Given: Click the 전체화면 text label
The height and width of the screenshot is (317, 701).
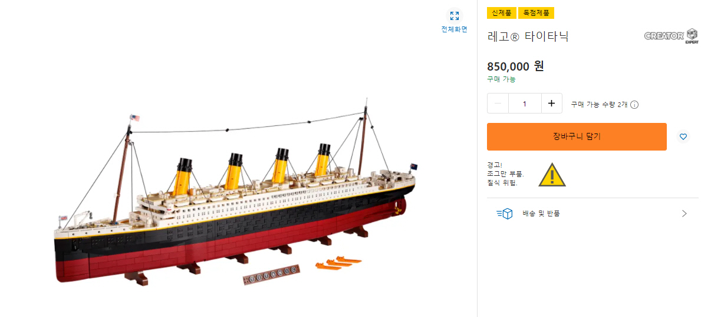Looking at the screenshot, I should point(454,29).
